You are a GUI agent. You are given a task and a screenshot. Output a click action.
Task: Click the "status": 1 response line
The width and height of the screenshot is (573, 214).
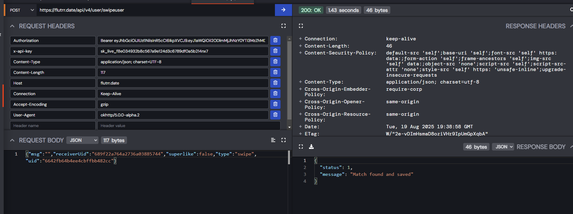coord(336,167)
